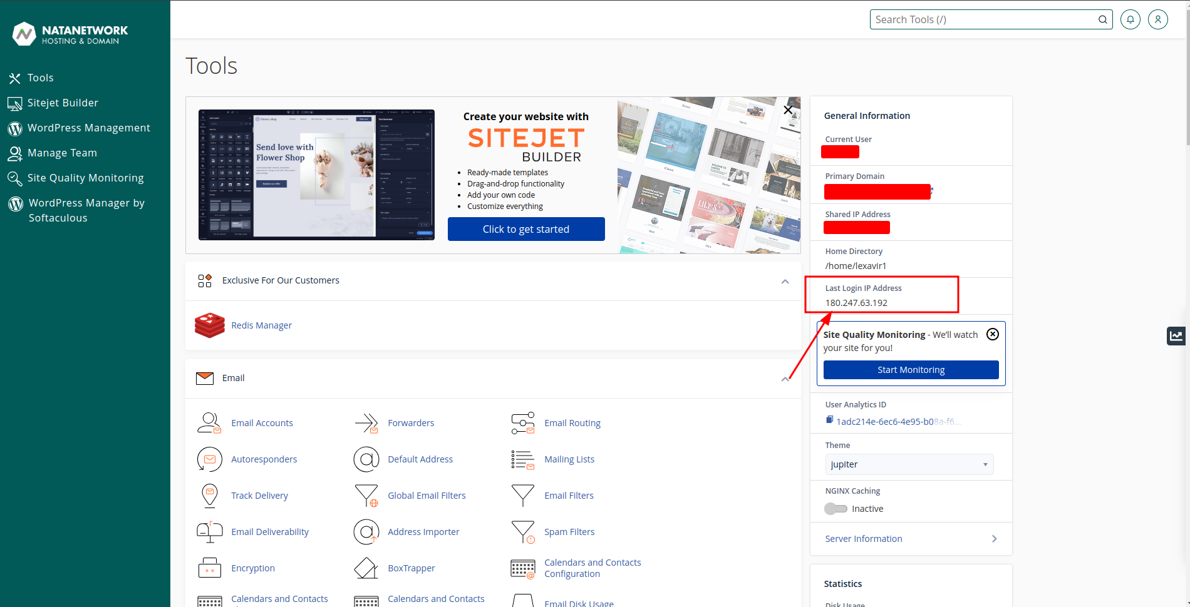The width and height of the screenshot is (1190, 607).
Task: Open the Mailing Lists link
Action: [x=569, y=459]
